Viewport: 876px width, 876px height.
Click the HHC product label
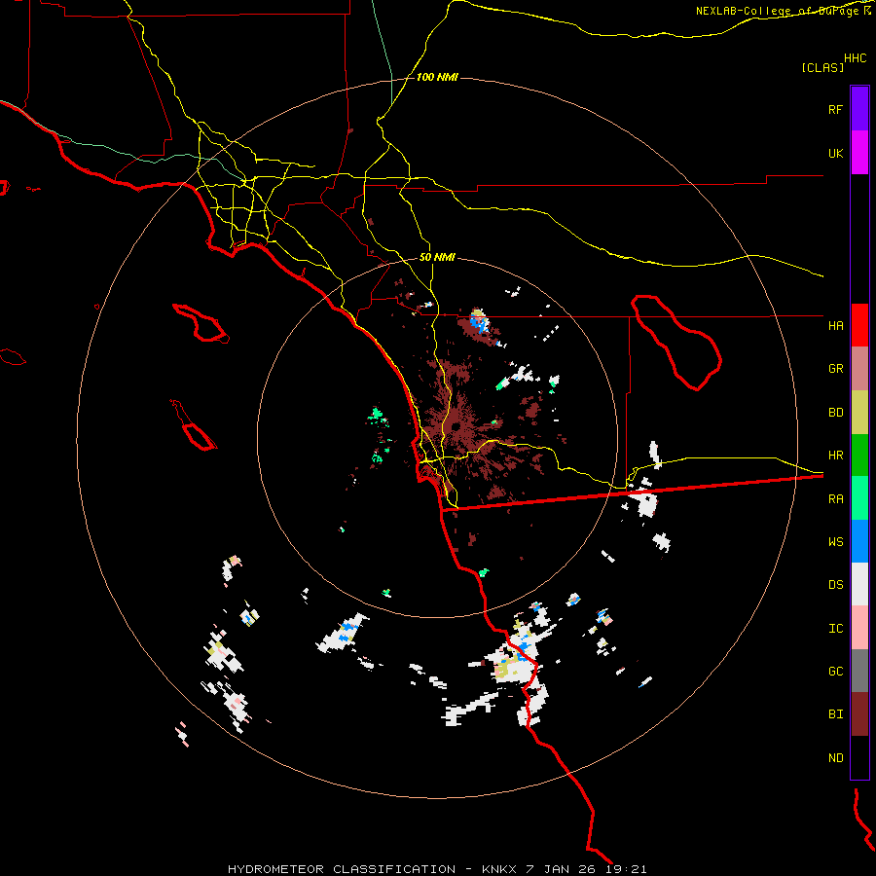click(856, 58)
